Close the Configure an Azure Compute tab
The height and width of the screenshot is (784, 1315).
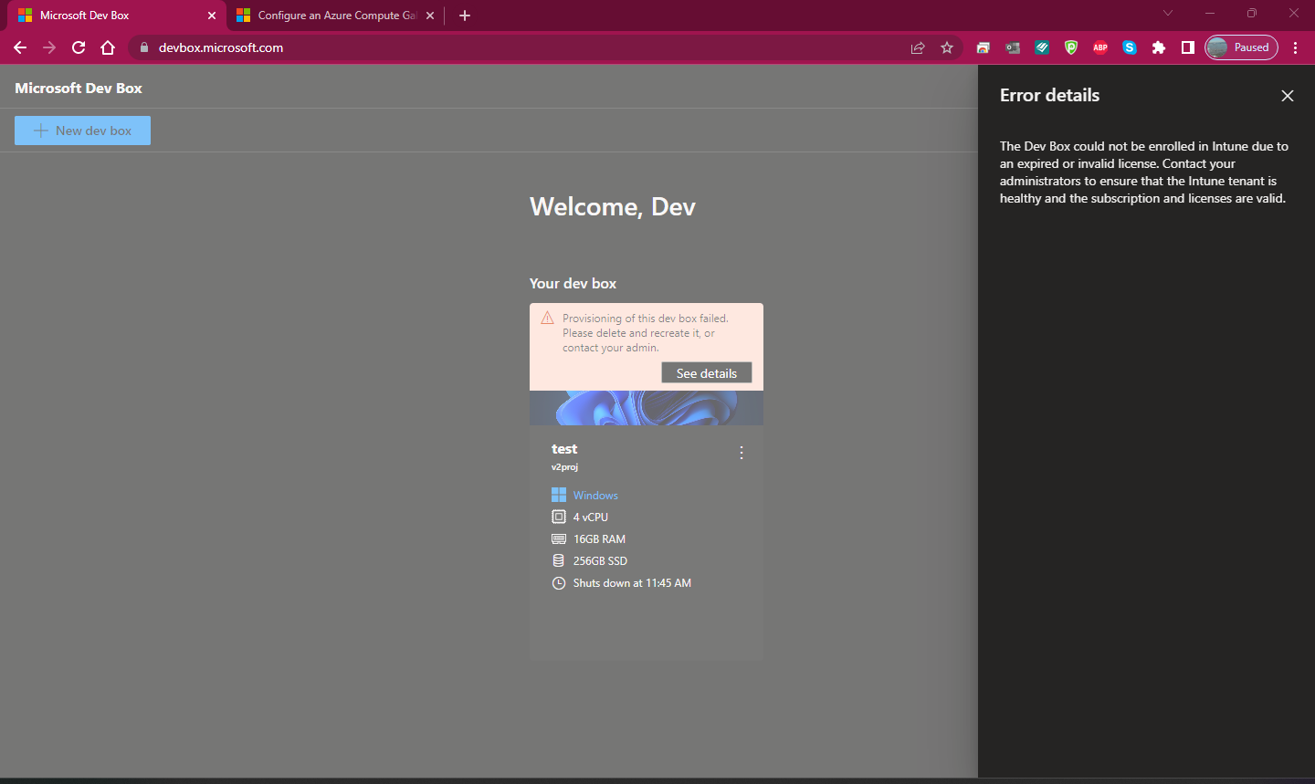430,16
